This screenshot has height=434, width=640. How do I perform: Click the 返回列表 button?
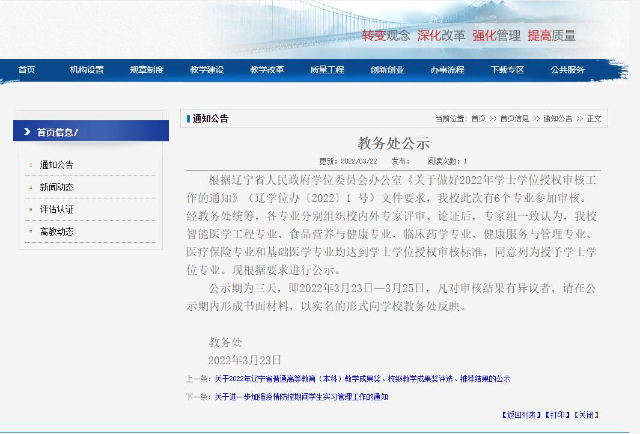pos(521,415)
